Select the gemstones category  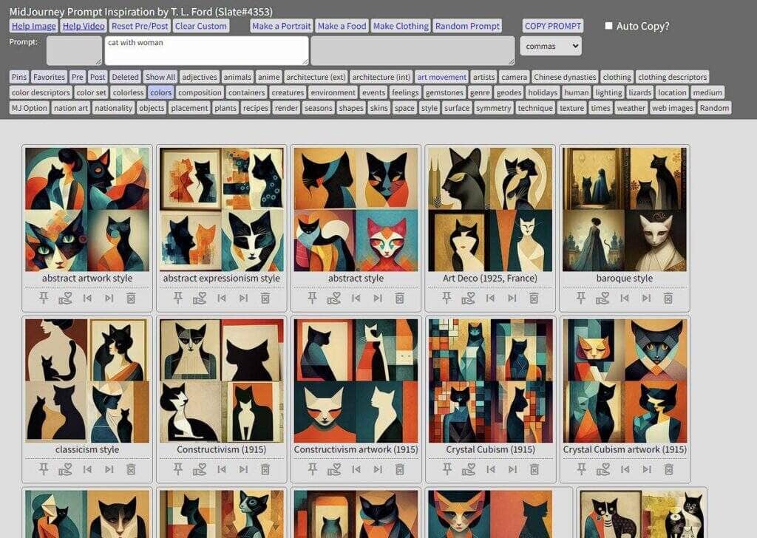444,92
